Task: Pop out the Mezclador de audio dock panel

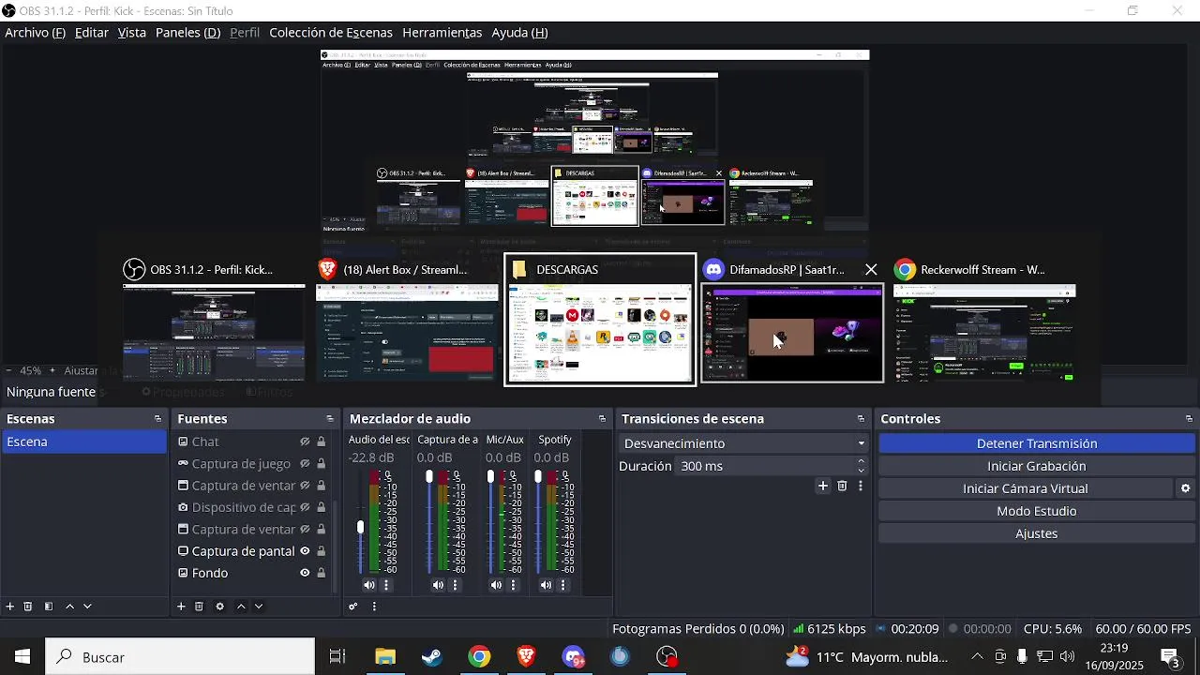Action: pyautogui.click(x=602, y=419)
